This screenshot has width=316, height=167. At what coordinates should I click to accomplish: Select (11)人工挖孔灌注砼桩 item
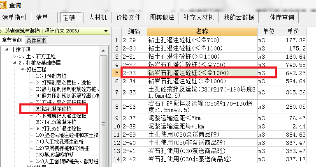[59, 142]
